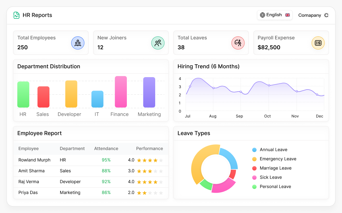Click the globe icon next to English

(262, 15)
